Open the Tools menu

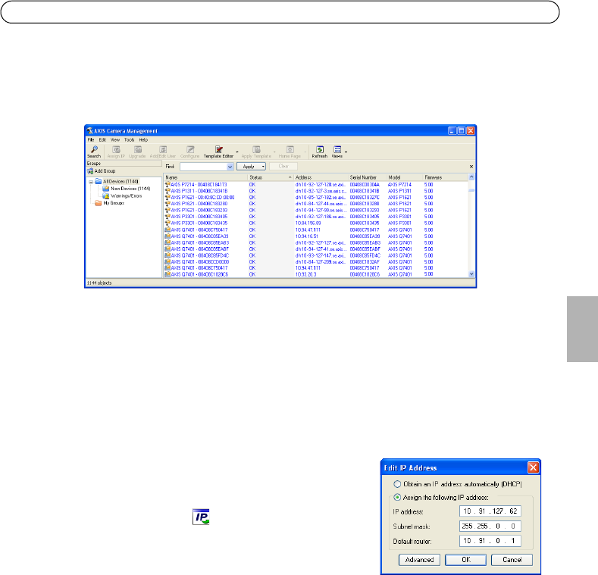tap(129, 140)
